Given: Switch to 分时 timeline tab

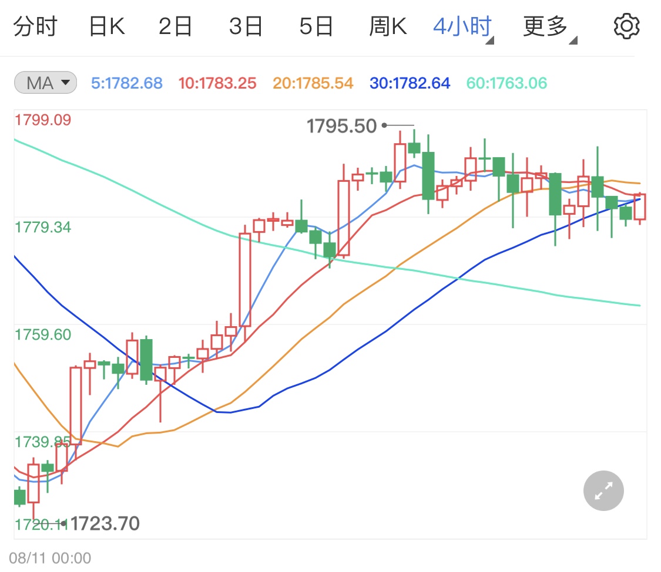Looking at the screenshot, I should [35, 26].
